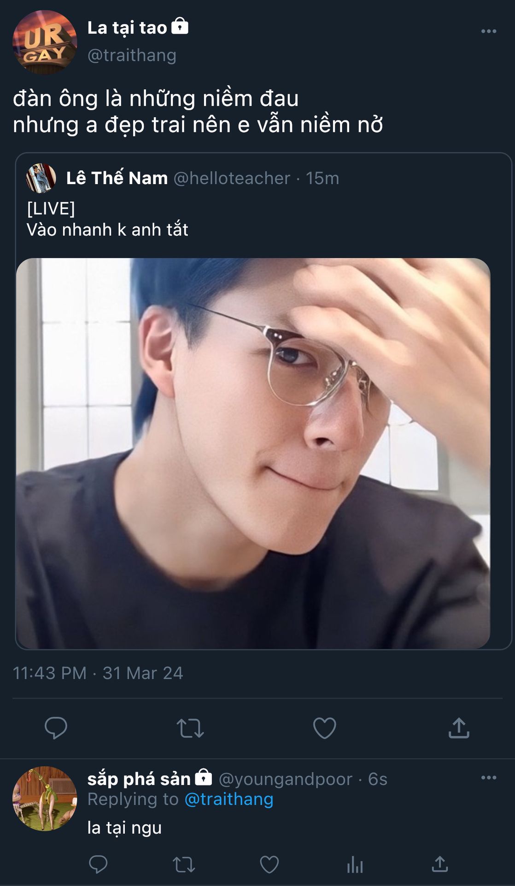The height and width of the screenshot is (886, 515).
Task: Retweet the main tweet
Action: tap(190, 728)
